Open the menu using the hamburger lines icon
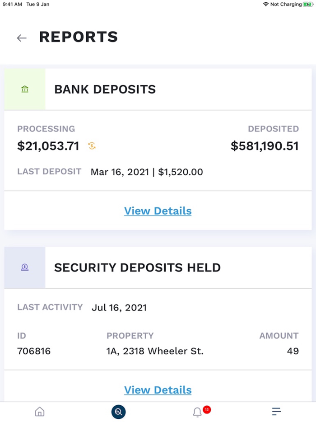The image size is (316, 422). pos(276,412)
